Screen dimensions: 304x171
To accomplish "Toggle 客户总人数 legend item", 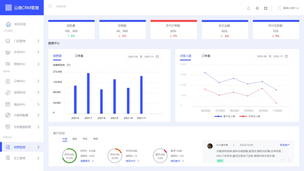I will click(225, 116).
